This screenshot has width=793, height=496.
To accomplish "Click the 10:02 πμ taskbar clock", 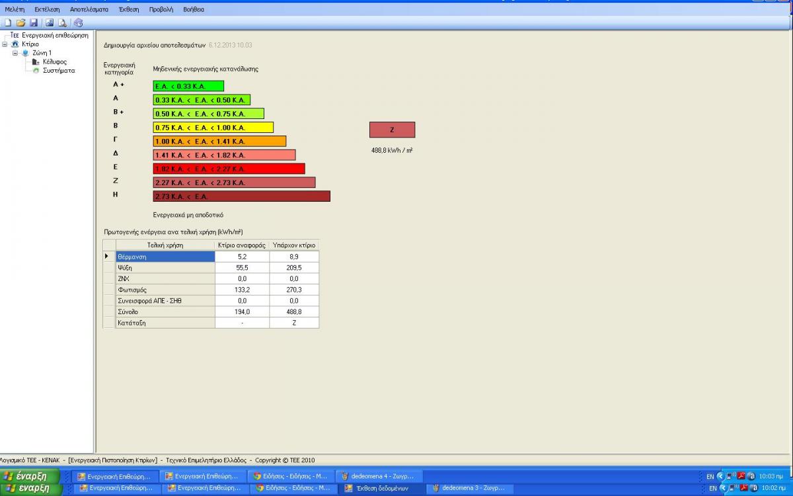I will pyautogui.click(x=773, y=488).
